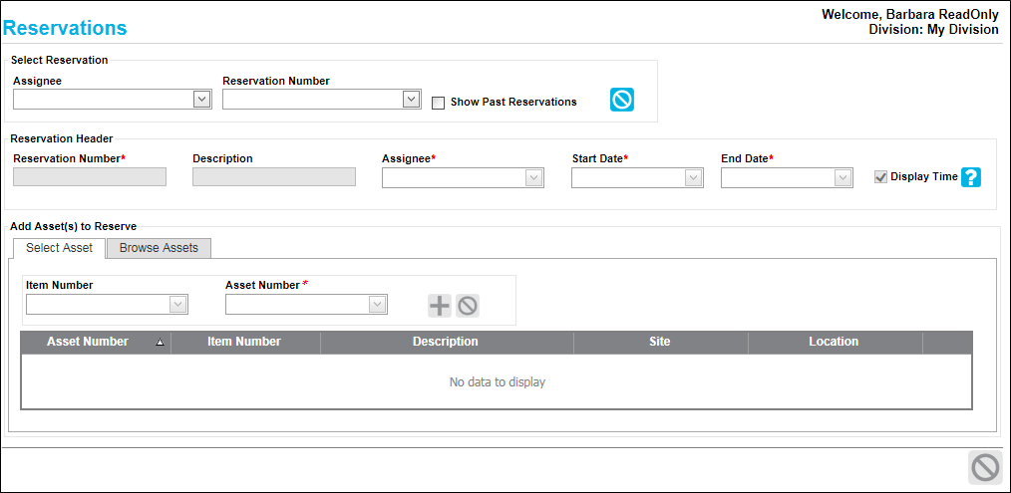The height and width of the screenshot is (493, 1011).
Task: Sort by the Description column header
Action: click(x=446, y=342)
